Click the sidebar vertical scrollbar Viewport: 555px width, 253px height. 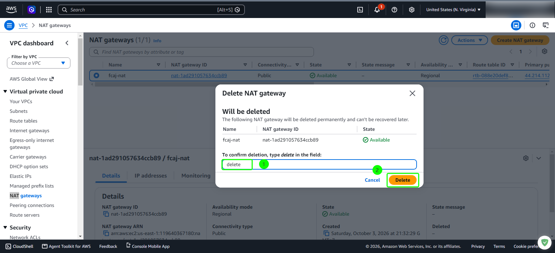(80, 62)
